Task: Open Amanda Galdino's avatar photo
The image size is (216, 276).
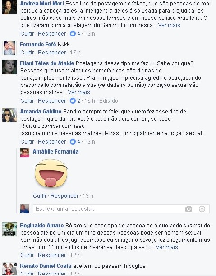Action: [x=9, y=115]
